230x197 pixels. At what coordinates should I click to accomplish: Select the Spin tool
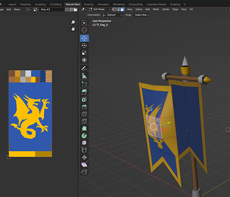[x=84, y=136]
